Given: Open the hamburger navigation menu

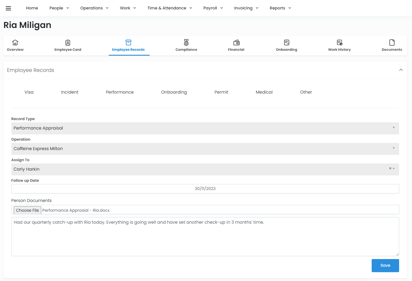Looking at the screenshot, I should pos(8,8).
